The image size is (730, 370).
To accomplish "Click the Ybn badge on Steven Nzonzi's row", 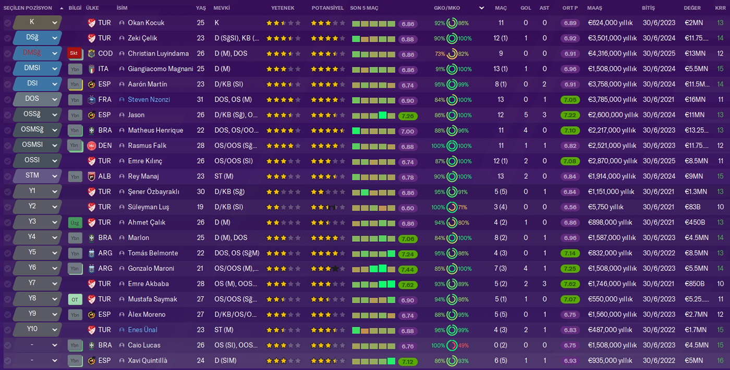I will pyautogui.click(x=75, y=100).
